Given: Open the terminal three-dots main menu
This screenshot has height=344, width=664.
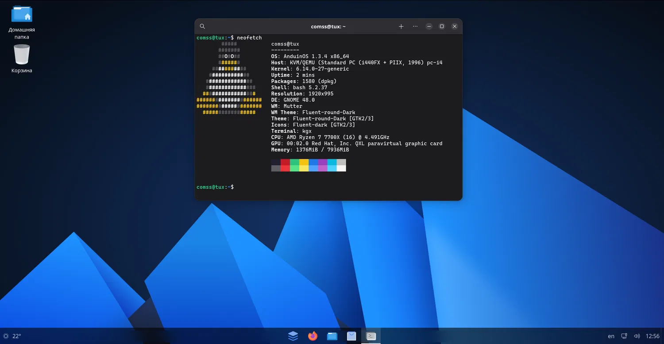Looking at the screenshot, I should coord(415,27).
